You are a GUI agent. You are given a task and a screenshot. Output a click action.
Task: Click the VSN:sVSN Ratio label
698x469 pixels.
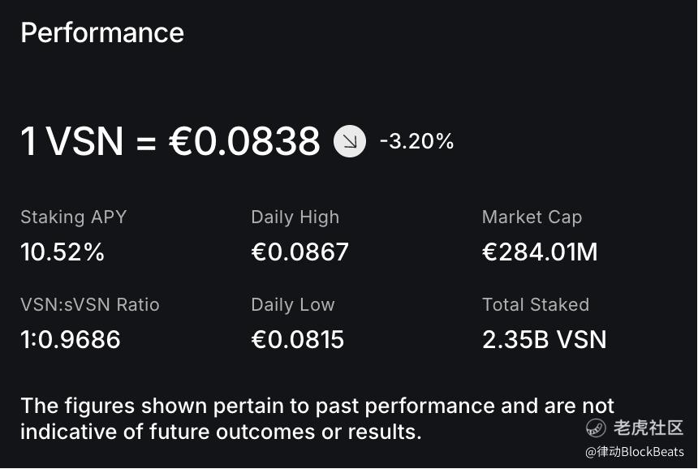(x=90, y=305)
